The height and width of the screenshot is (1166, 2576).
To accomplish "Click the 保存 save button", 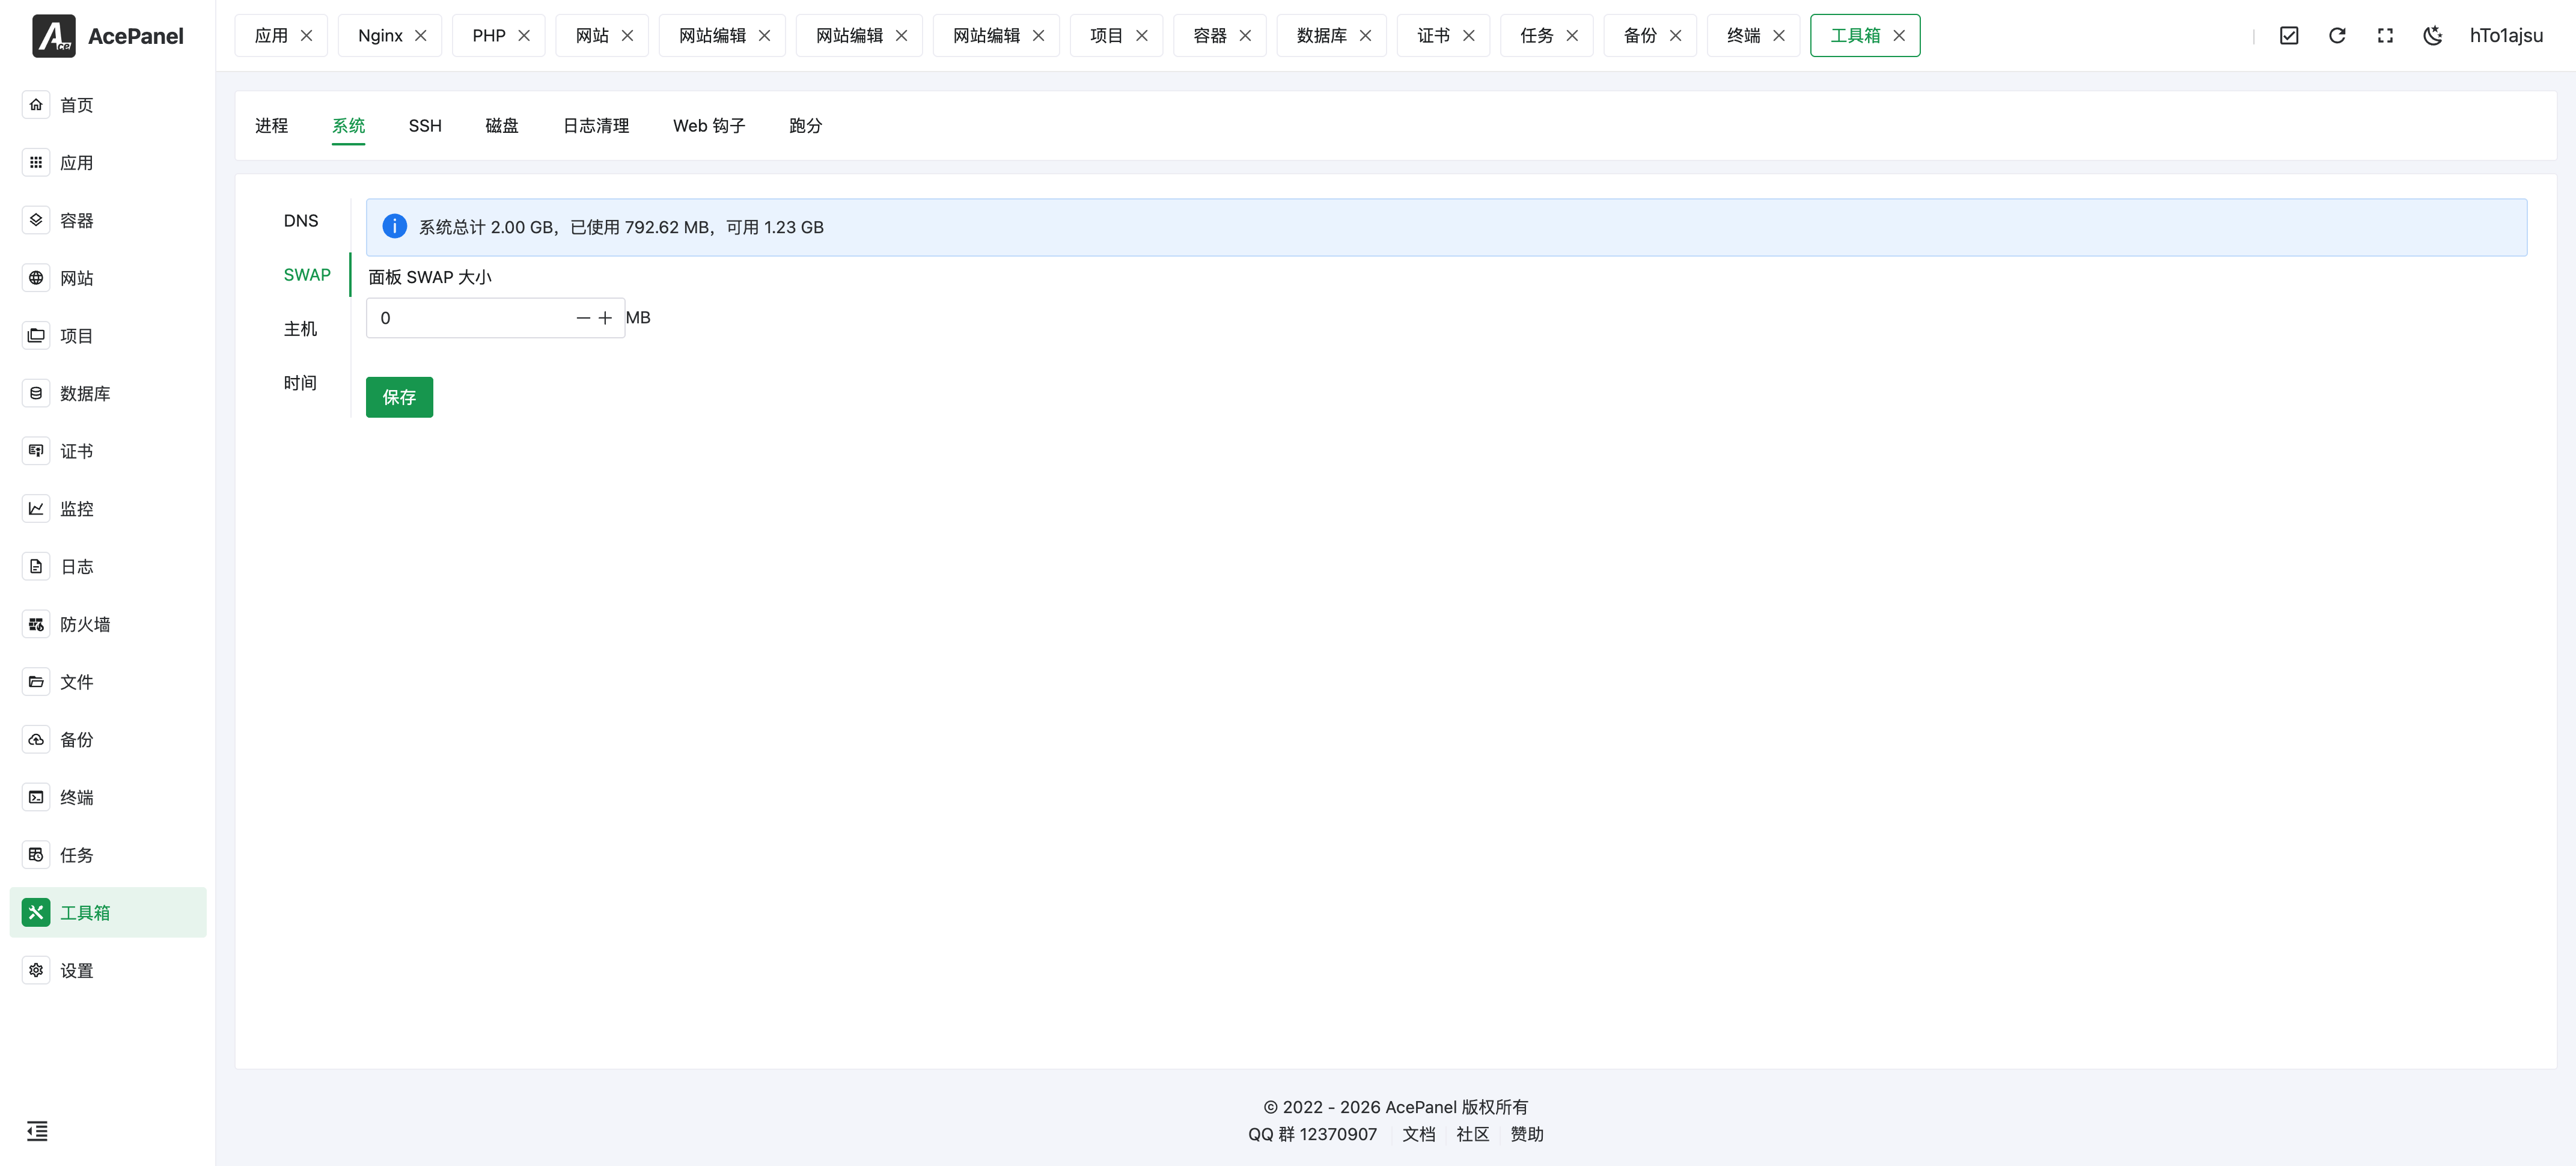I will [399, 398].
